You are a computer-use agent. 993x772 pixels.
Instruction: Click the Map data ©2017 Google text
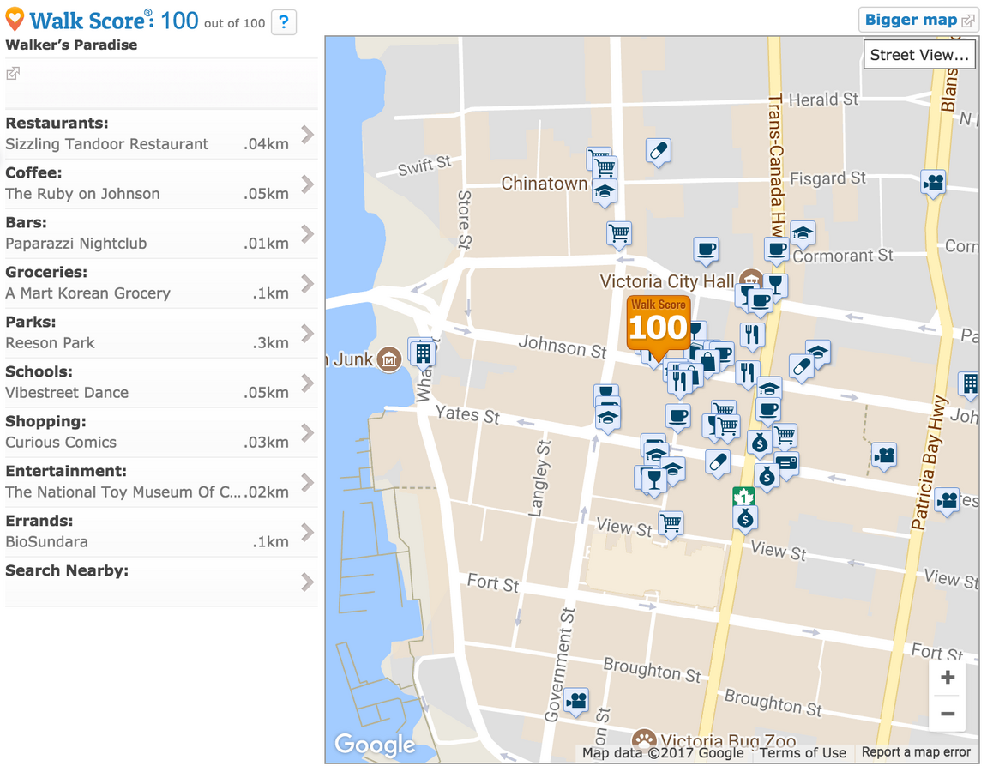click(x=663, y=752)
